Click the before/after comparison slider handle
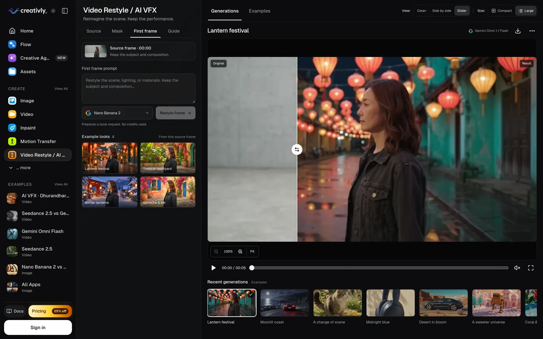Viewport: 543px width, 339px height. coord(297,149)
